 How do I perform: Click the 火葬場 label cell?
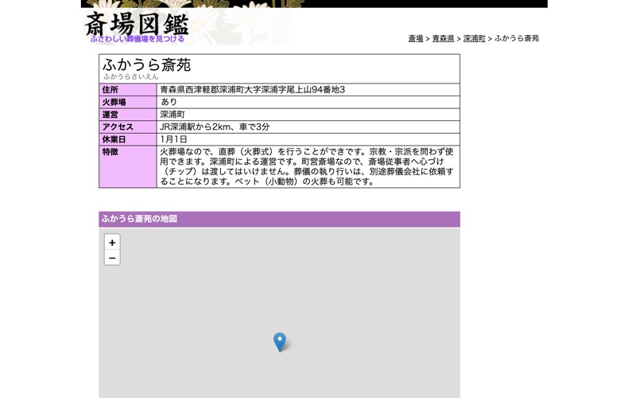tap(128, 102)
